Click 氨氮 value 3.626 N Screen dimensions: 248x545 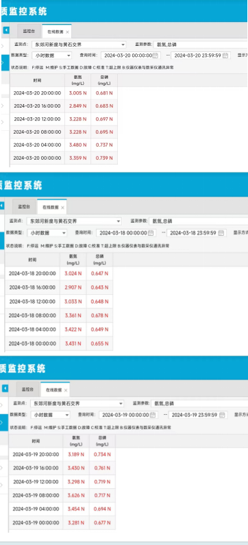coord(76,495)
